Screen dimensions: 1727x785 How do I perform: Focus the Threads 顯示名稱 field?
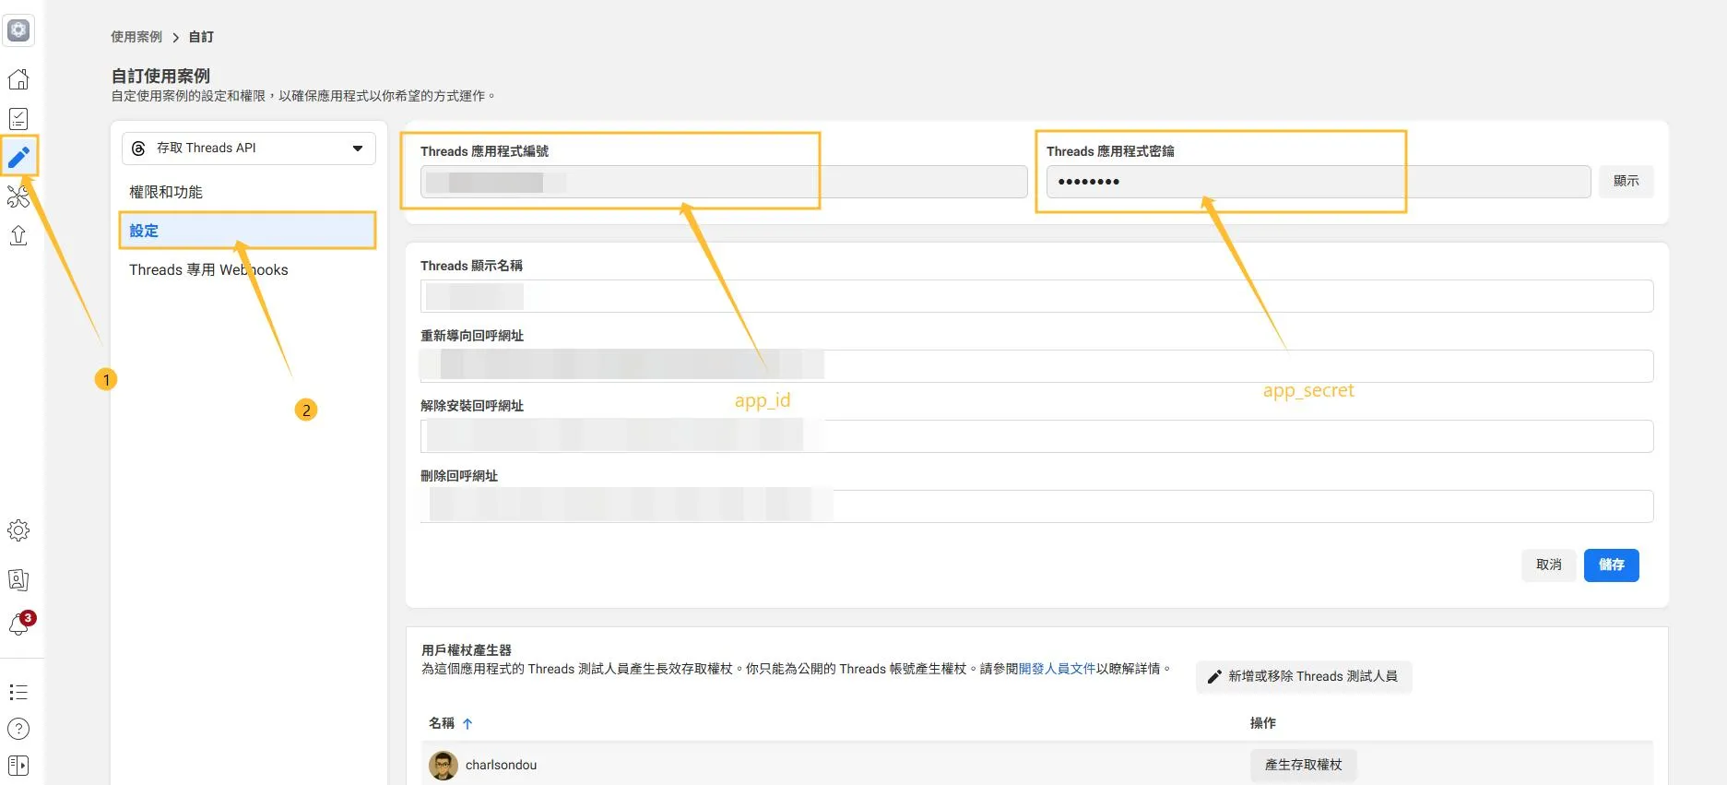1036,296
